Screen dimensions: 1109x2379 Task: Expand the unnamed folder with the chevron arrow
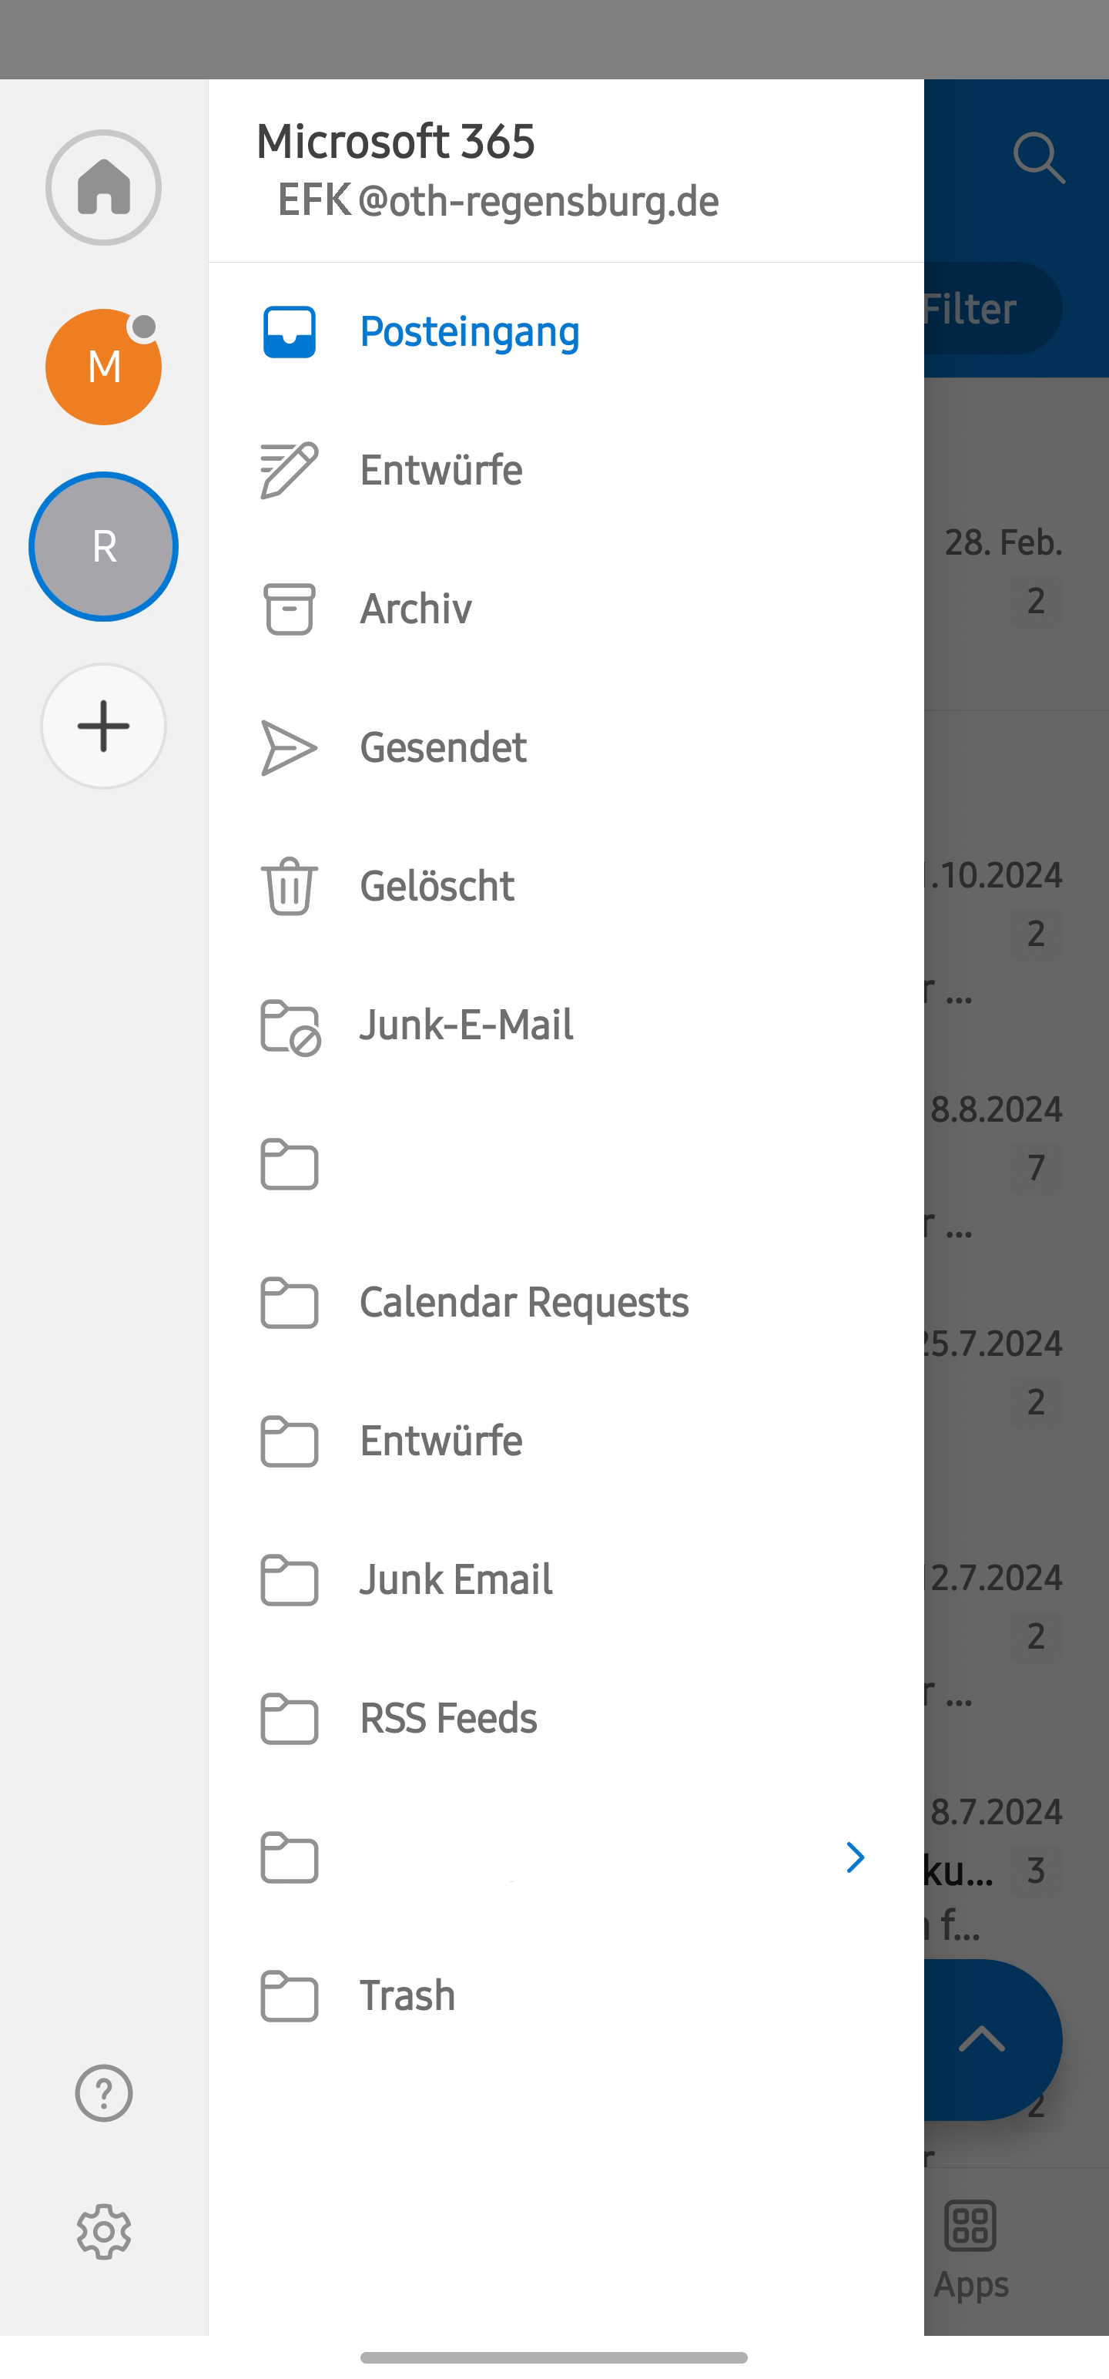pos(855,1857)
